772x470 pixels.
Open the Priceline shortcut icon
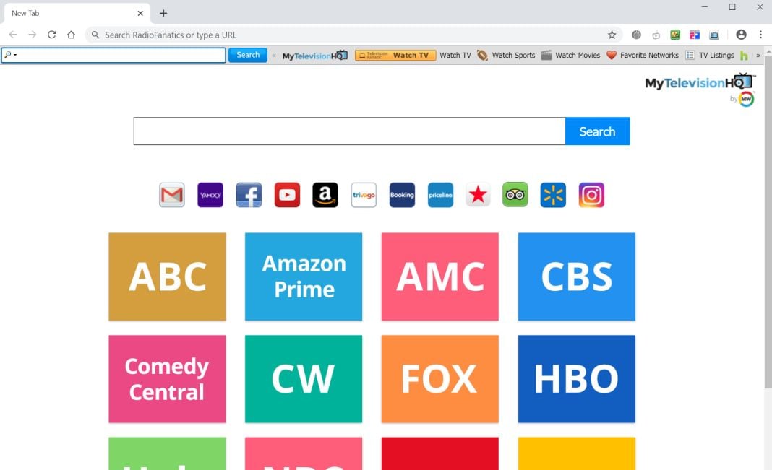tap(441, 195)
